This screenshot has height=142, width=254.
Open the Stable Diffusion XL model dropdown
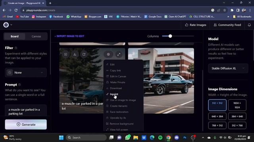(228, 68)
